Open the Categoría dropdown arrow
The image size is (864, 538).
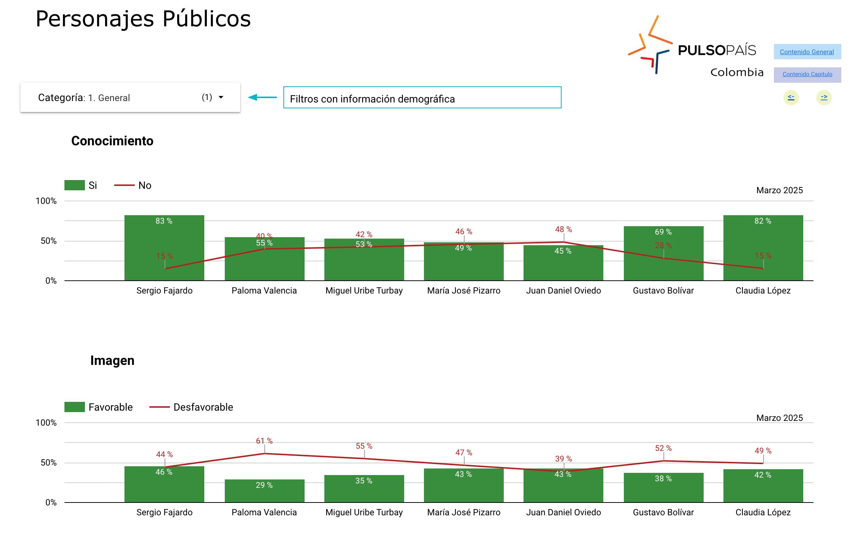click(221, 97)
